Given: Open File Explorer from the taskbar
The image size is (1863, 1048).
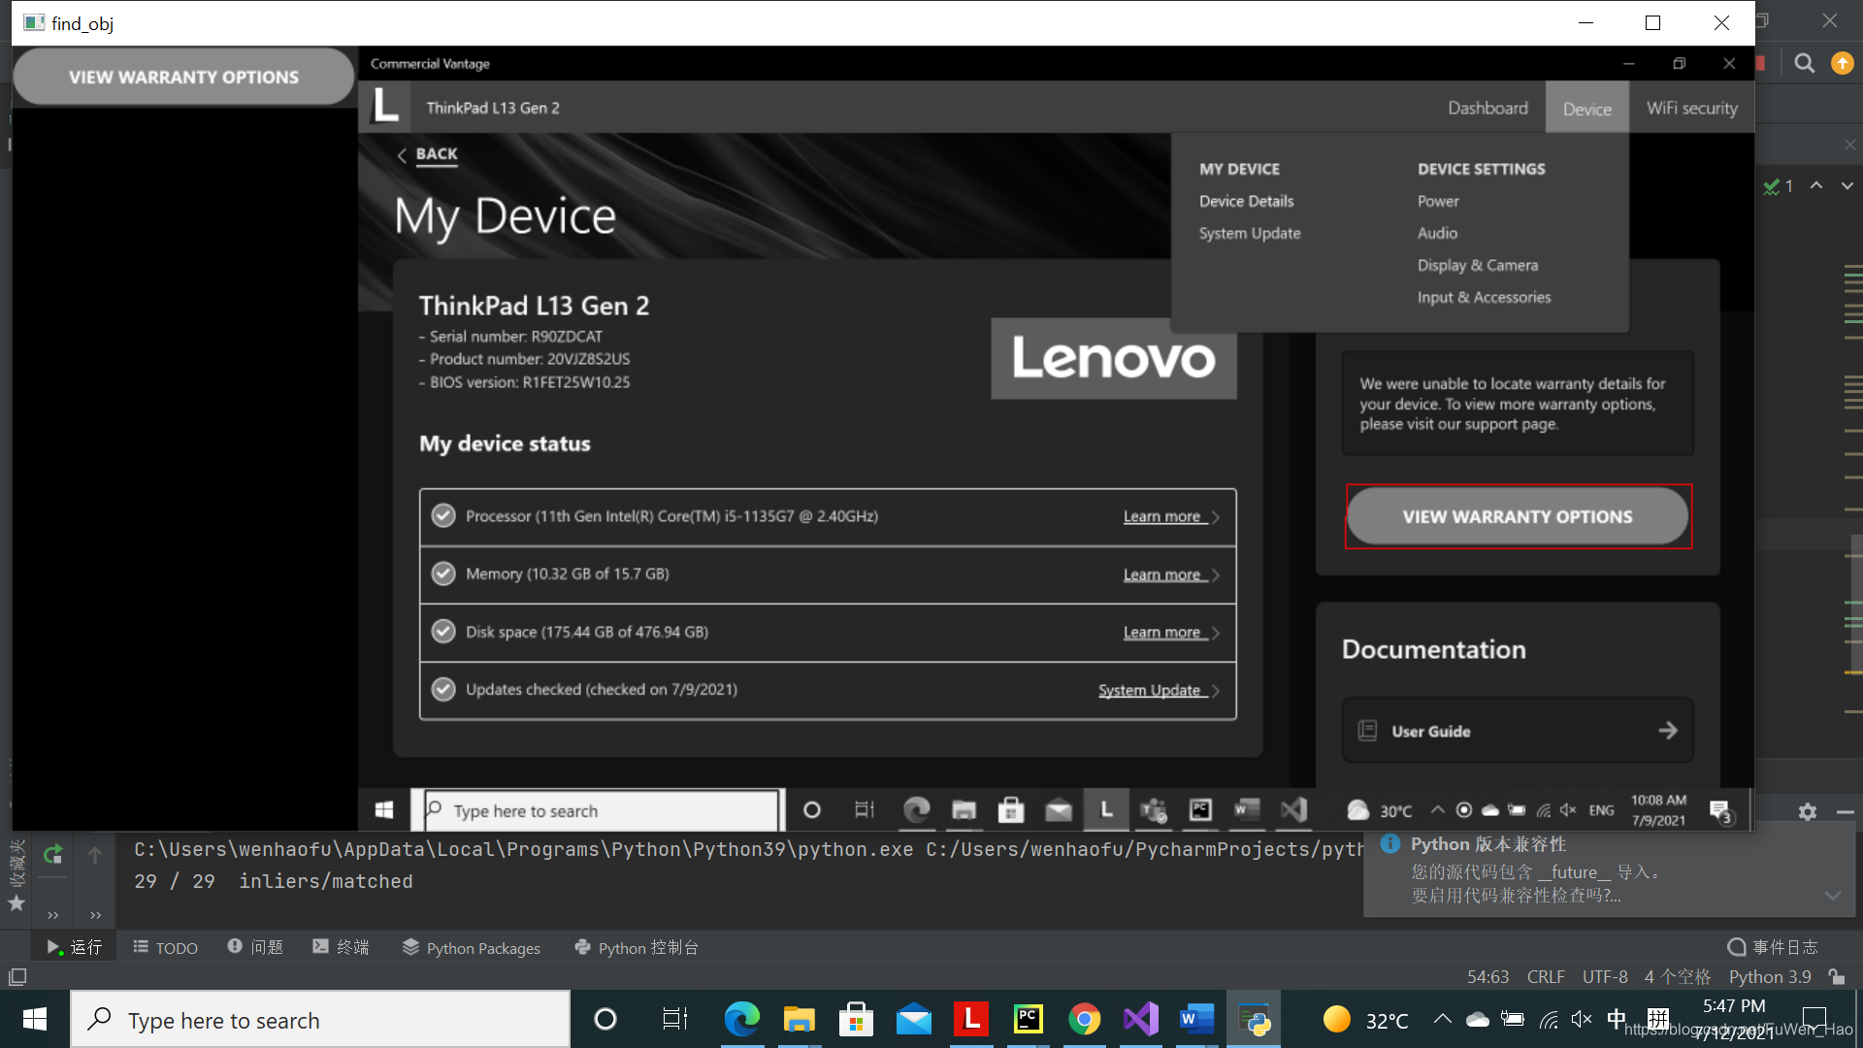Looking at the screenshot, I should [x=799, y=1019].
